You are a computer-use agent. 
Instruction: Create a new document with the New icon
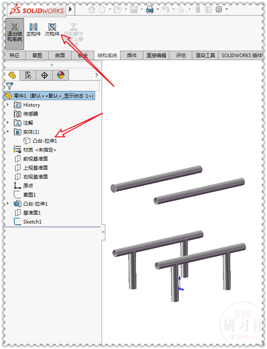click(x=102, y=9)
